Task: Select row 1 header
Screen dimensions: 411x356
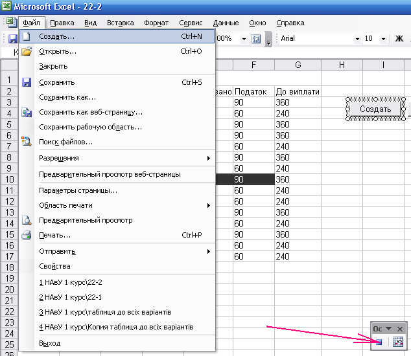Action: click(x=9, y=80)
